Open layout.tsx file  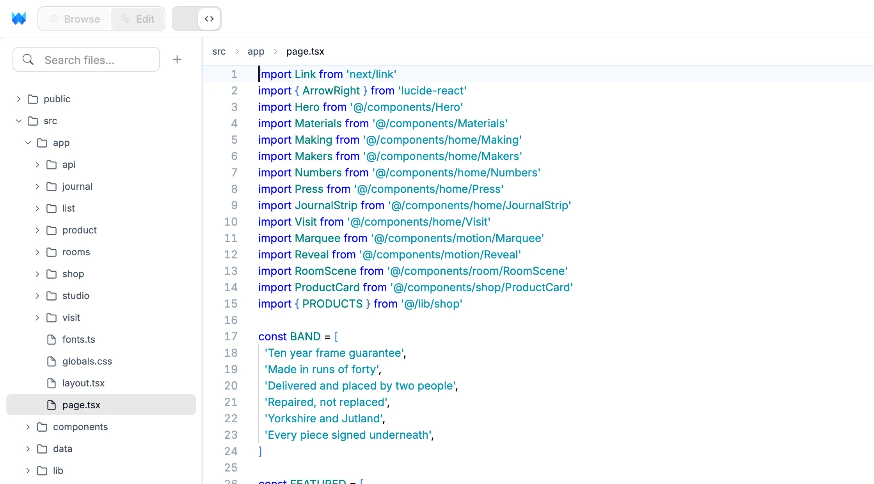point(101,383)
